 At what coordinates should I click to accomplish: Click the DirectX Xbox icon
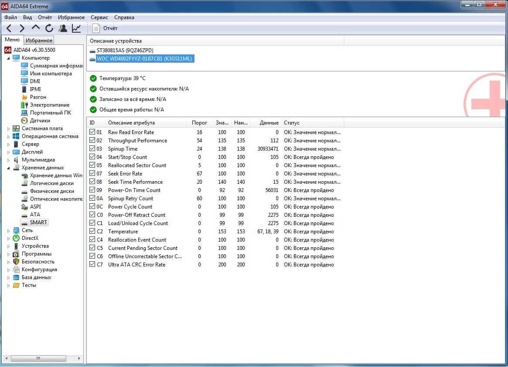coord(16,238)
